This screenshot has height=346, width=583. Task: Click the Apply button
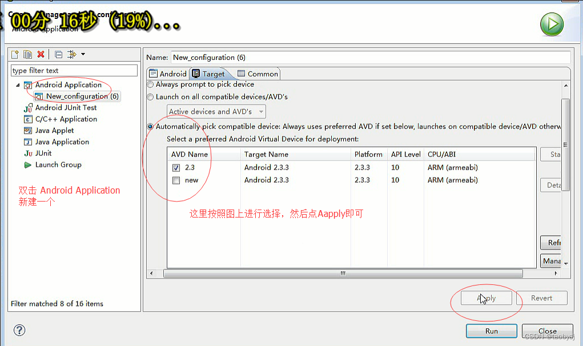click(486, 298)
